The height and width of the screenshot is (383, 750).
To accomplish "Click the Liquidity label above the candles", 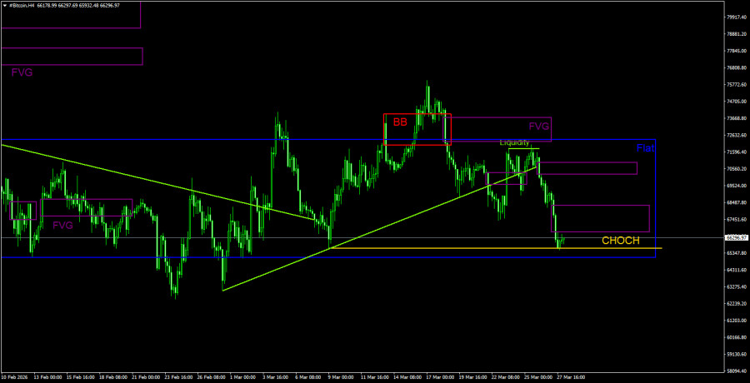I will (x=514, y=142).
